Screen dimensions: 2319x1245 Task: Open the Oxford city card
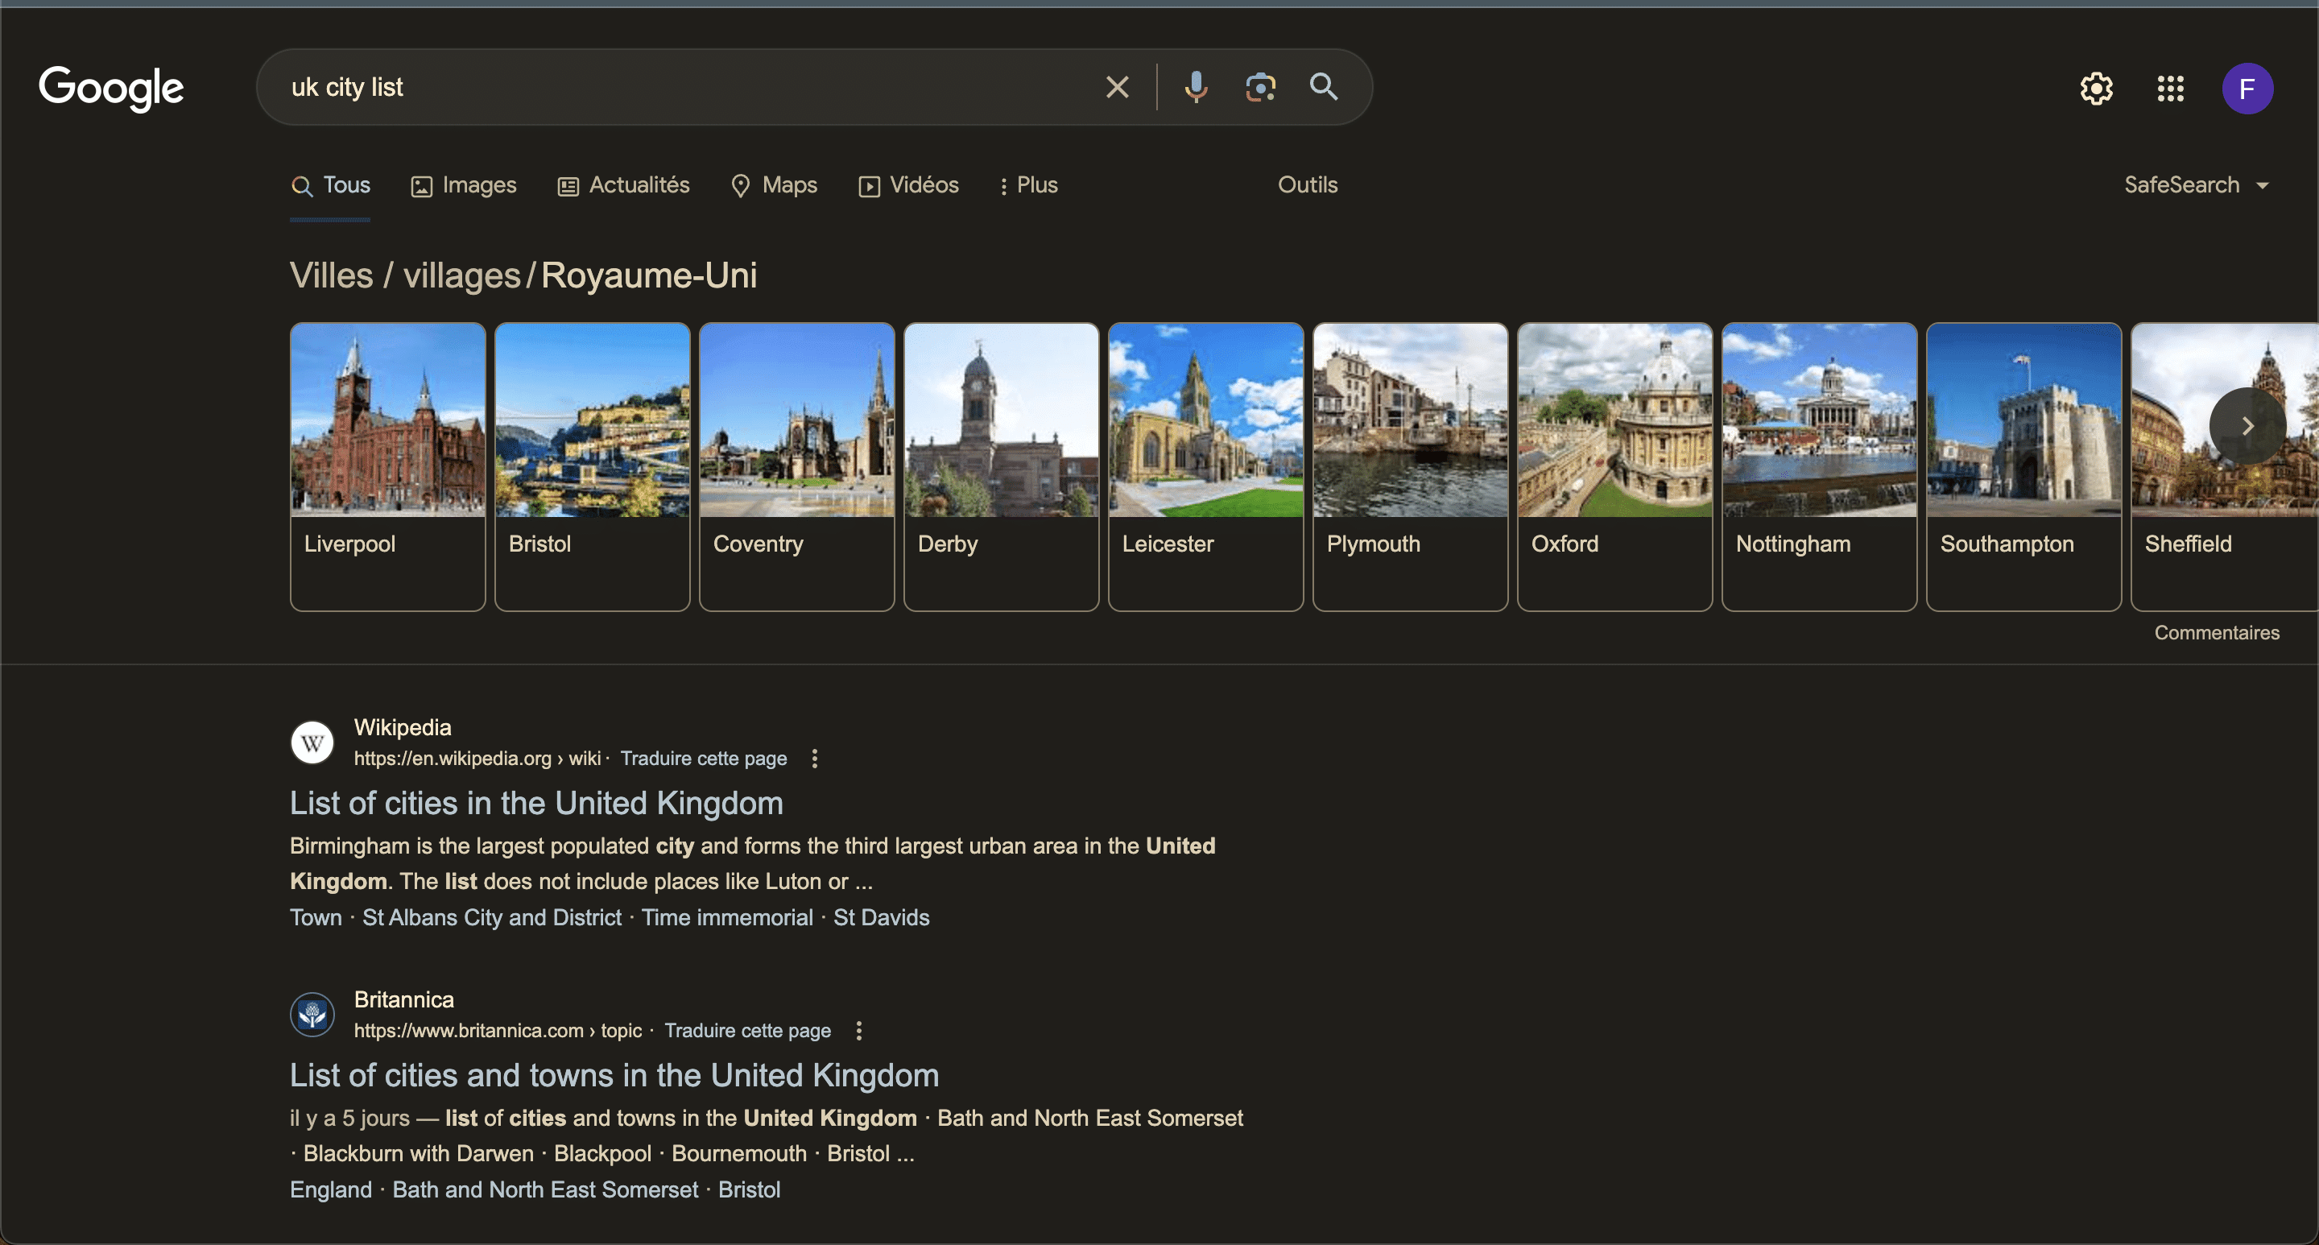[1615, 466]
